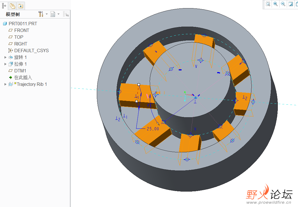Select Trajectory Rib 1 feature
The image size is (298, 207).
(28, 84)
